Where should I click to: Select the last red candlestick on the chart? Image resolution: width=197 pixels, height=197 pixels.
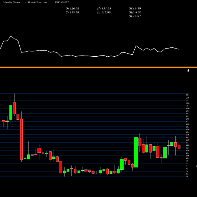179,147
